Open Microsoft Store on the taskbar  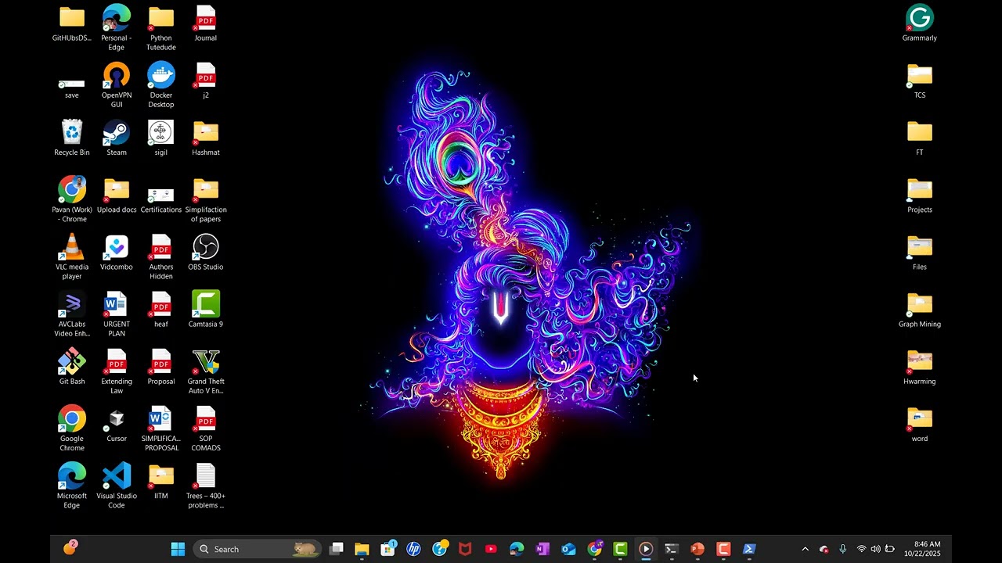387,549
